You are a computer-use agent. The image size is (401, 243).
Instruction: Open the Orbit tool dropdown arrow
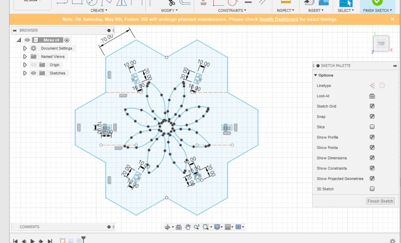coord(173,227)
